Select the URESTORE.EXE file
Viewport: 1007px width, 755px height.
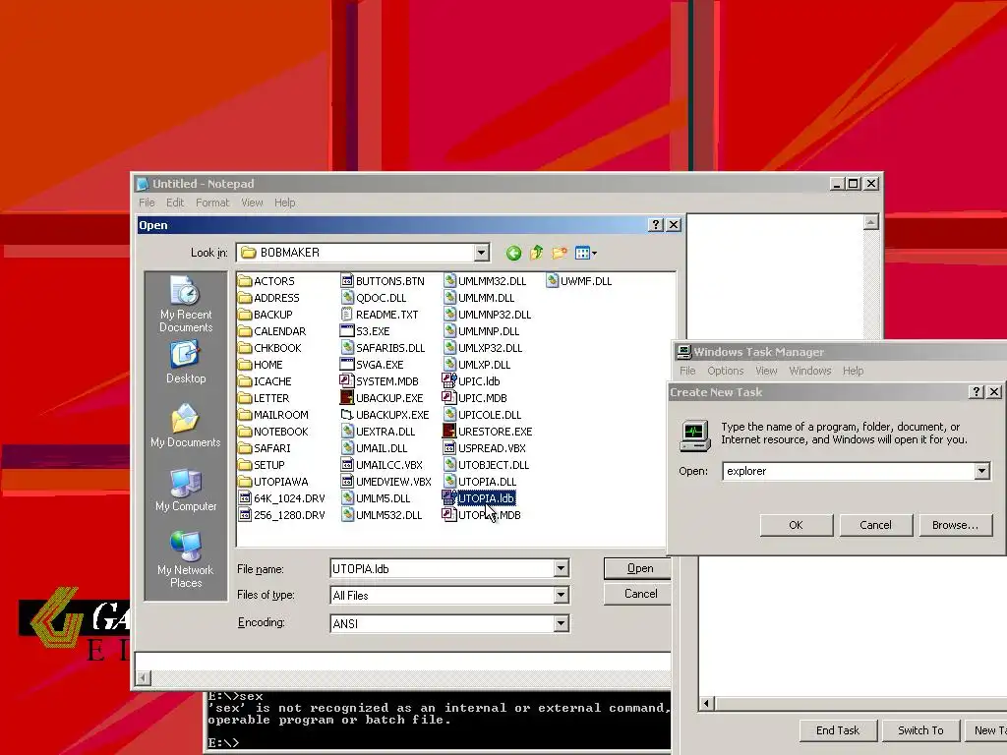click(x=488, y=432)
